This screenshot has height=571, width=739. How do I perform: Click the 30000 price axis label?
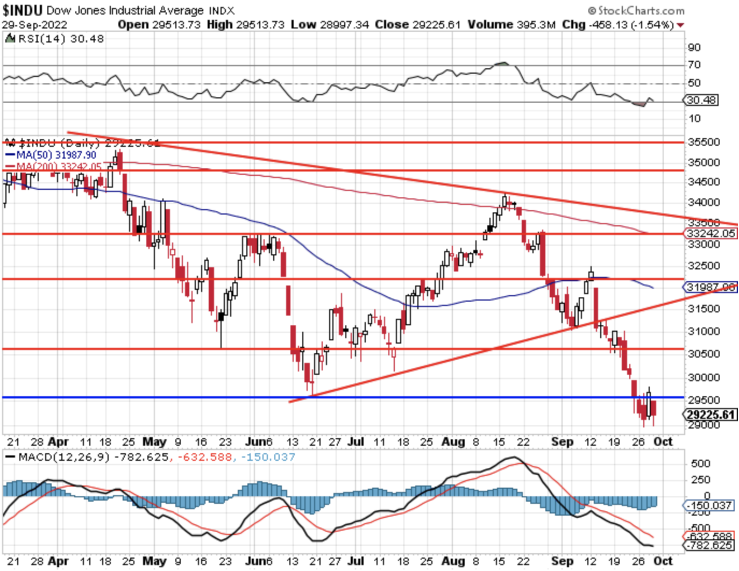point(704,377)
